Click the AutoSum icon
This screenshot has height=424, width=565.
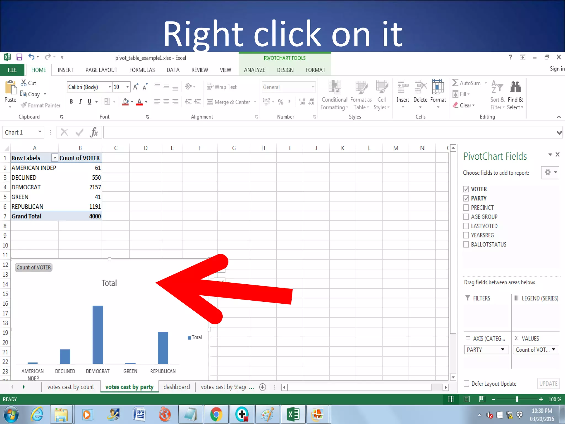[455, 83]
